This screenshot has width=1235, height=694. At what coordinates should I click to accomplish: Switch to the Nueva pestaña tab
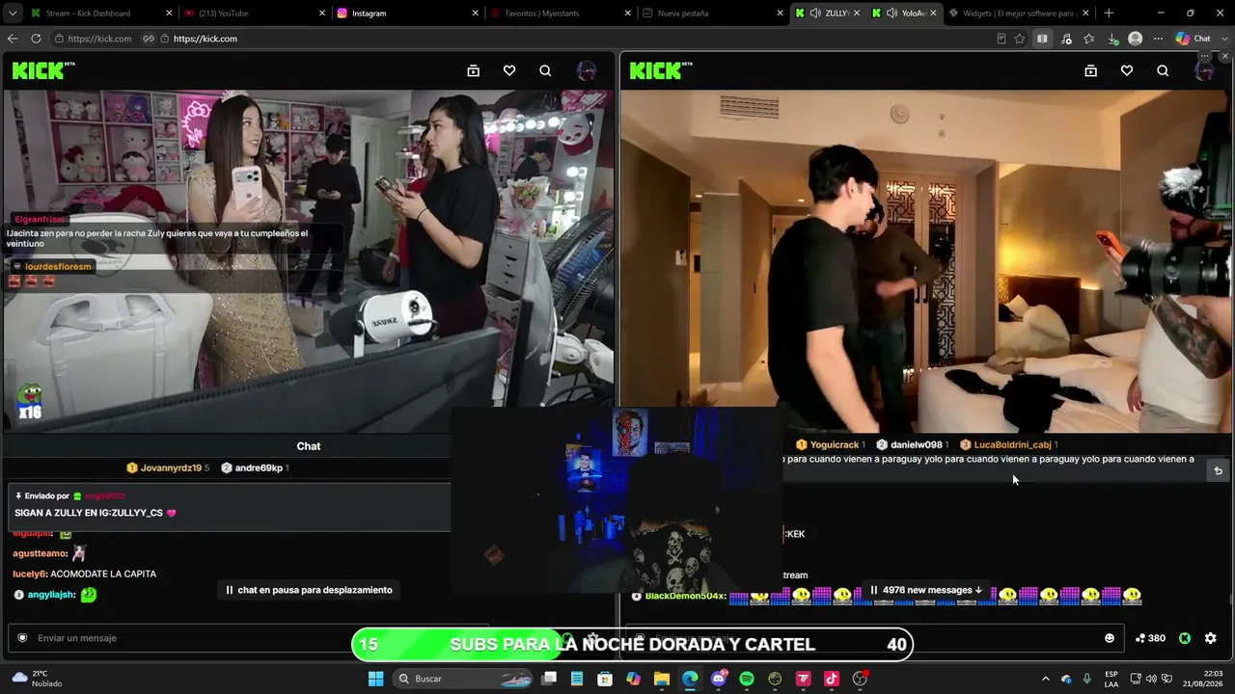[x=712, y=13]
